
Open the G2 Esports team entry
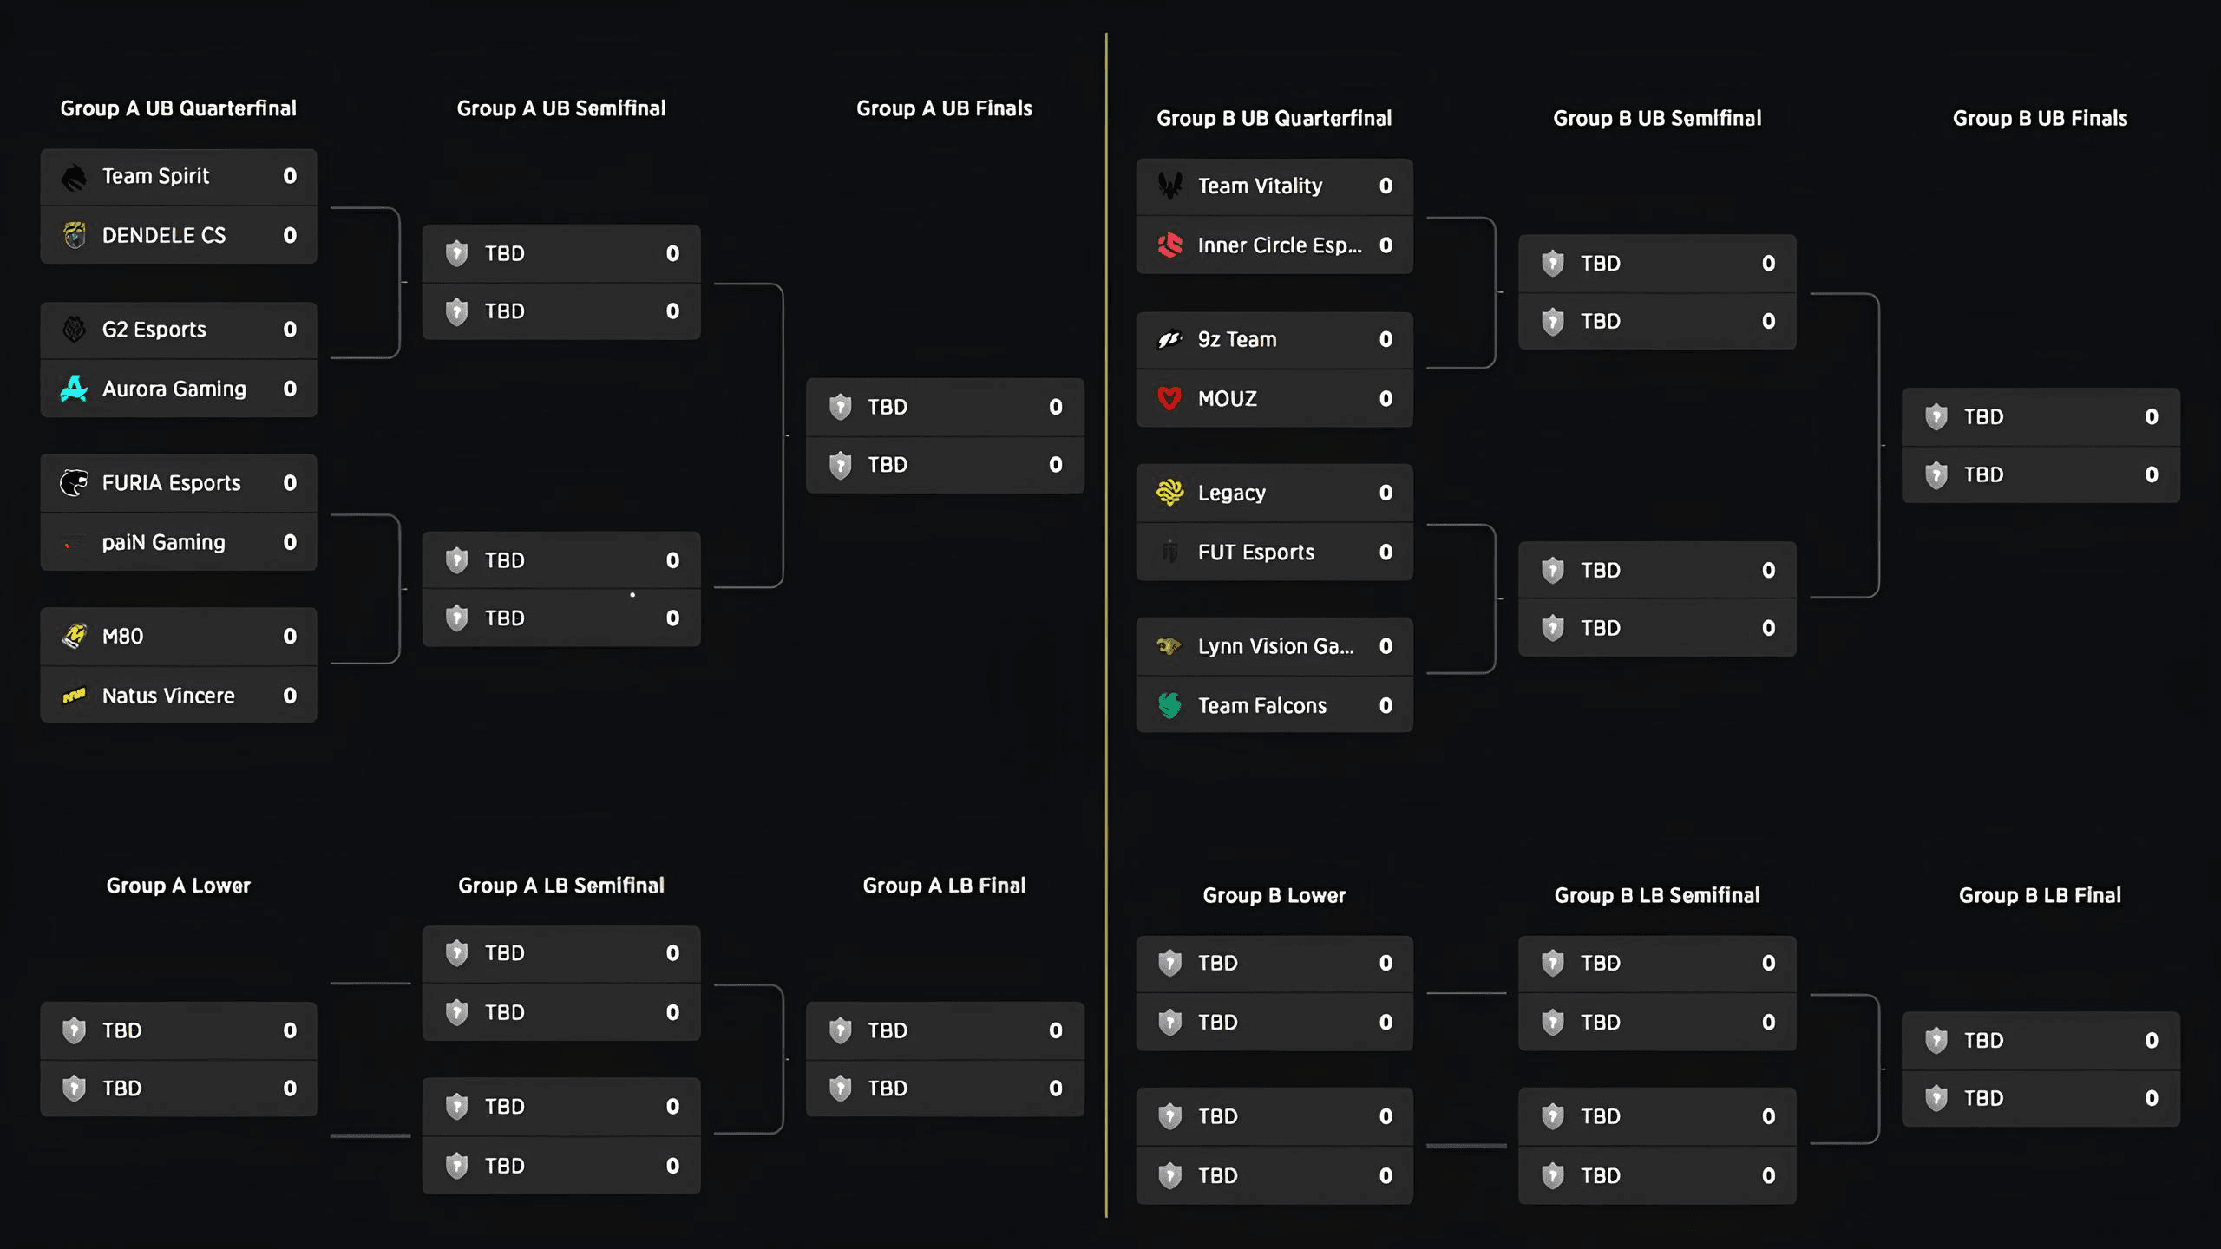(x=179, y=330)
